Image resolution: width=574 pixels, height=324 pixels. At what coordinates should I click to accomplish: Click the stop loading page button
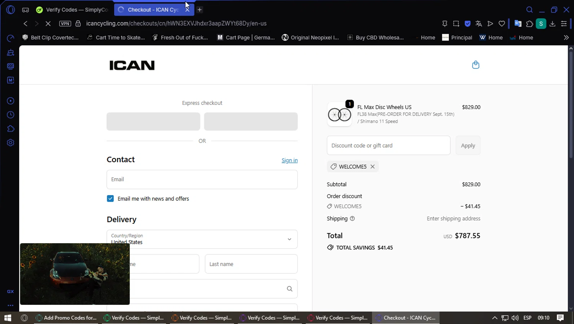coord(48,24)
